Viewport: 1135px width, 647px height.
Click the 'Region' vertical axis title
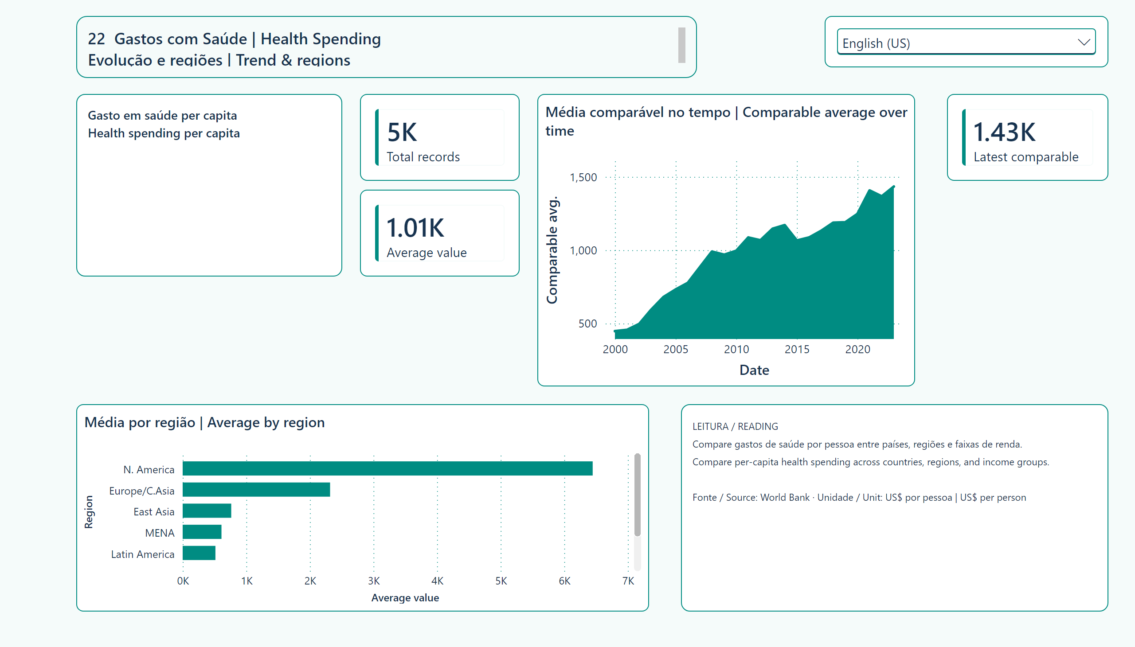click(x=89, y=512)
